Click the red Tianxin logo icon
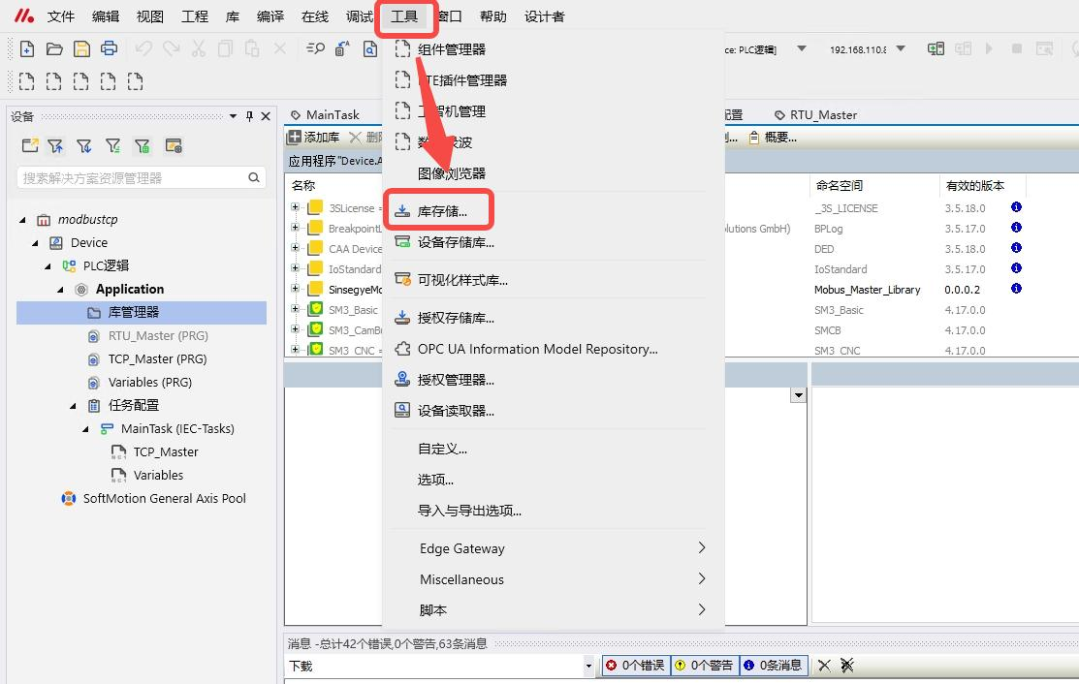 tap(24, 16)
